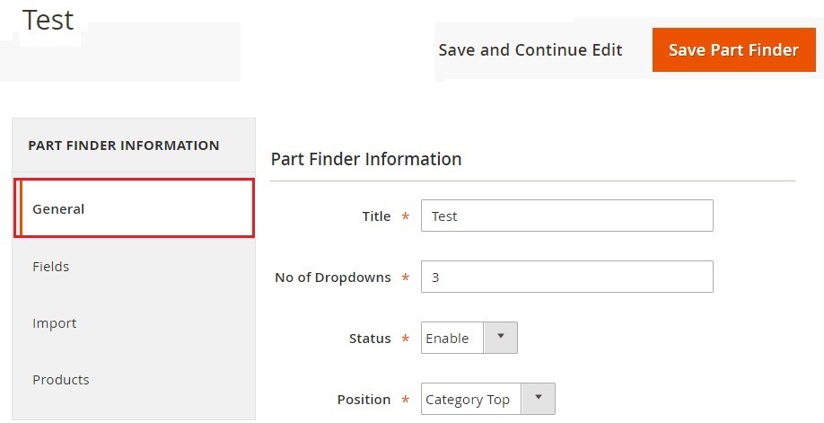This screenshot has height=423, width=824.
Task: Click the Status dropdown arrow button
Action: pyautogui.click(x=501, y=338)
